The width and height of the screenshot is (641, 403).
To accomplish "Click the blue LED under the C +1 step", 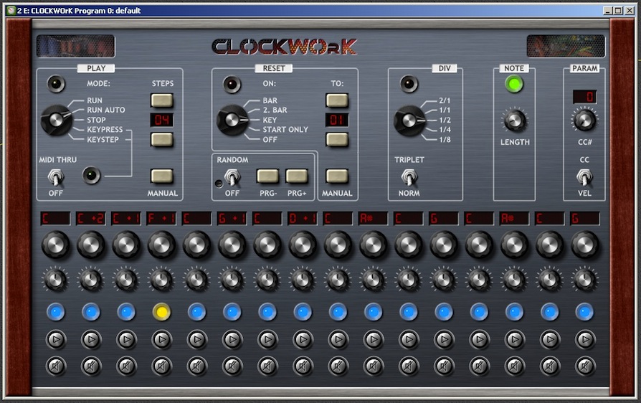I will [126, 312].
